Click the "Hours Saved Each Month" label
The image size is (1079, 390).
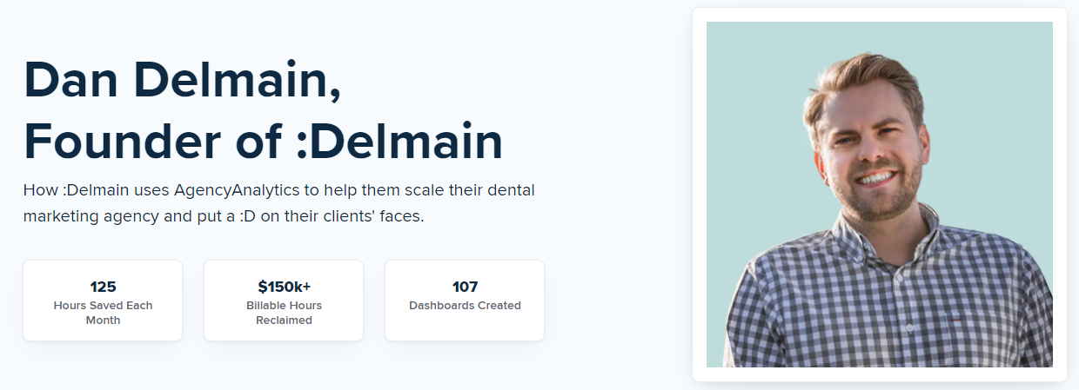pyautogui.click(x=103, y=313)
